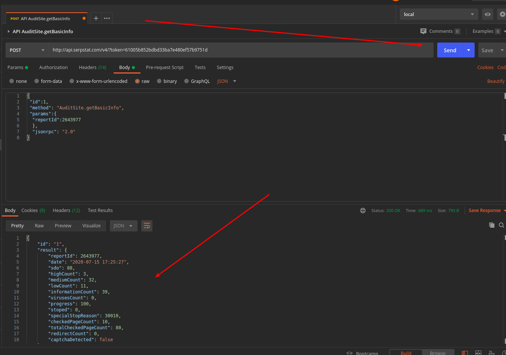Click the Status: 200 OK text

[x=386, y=211]
